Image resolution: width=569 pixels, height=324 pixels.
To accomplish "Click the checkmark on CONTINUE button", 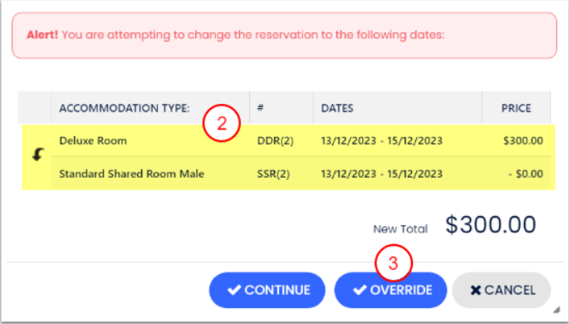I will [234, 290].
